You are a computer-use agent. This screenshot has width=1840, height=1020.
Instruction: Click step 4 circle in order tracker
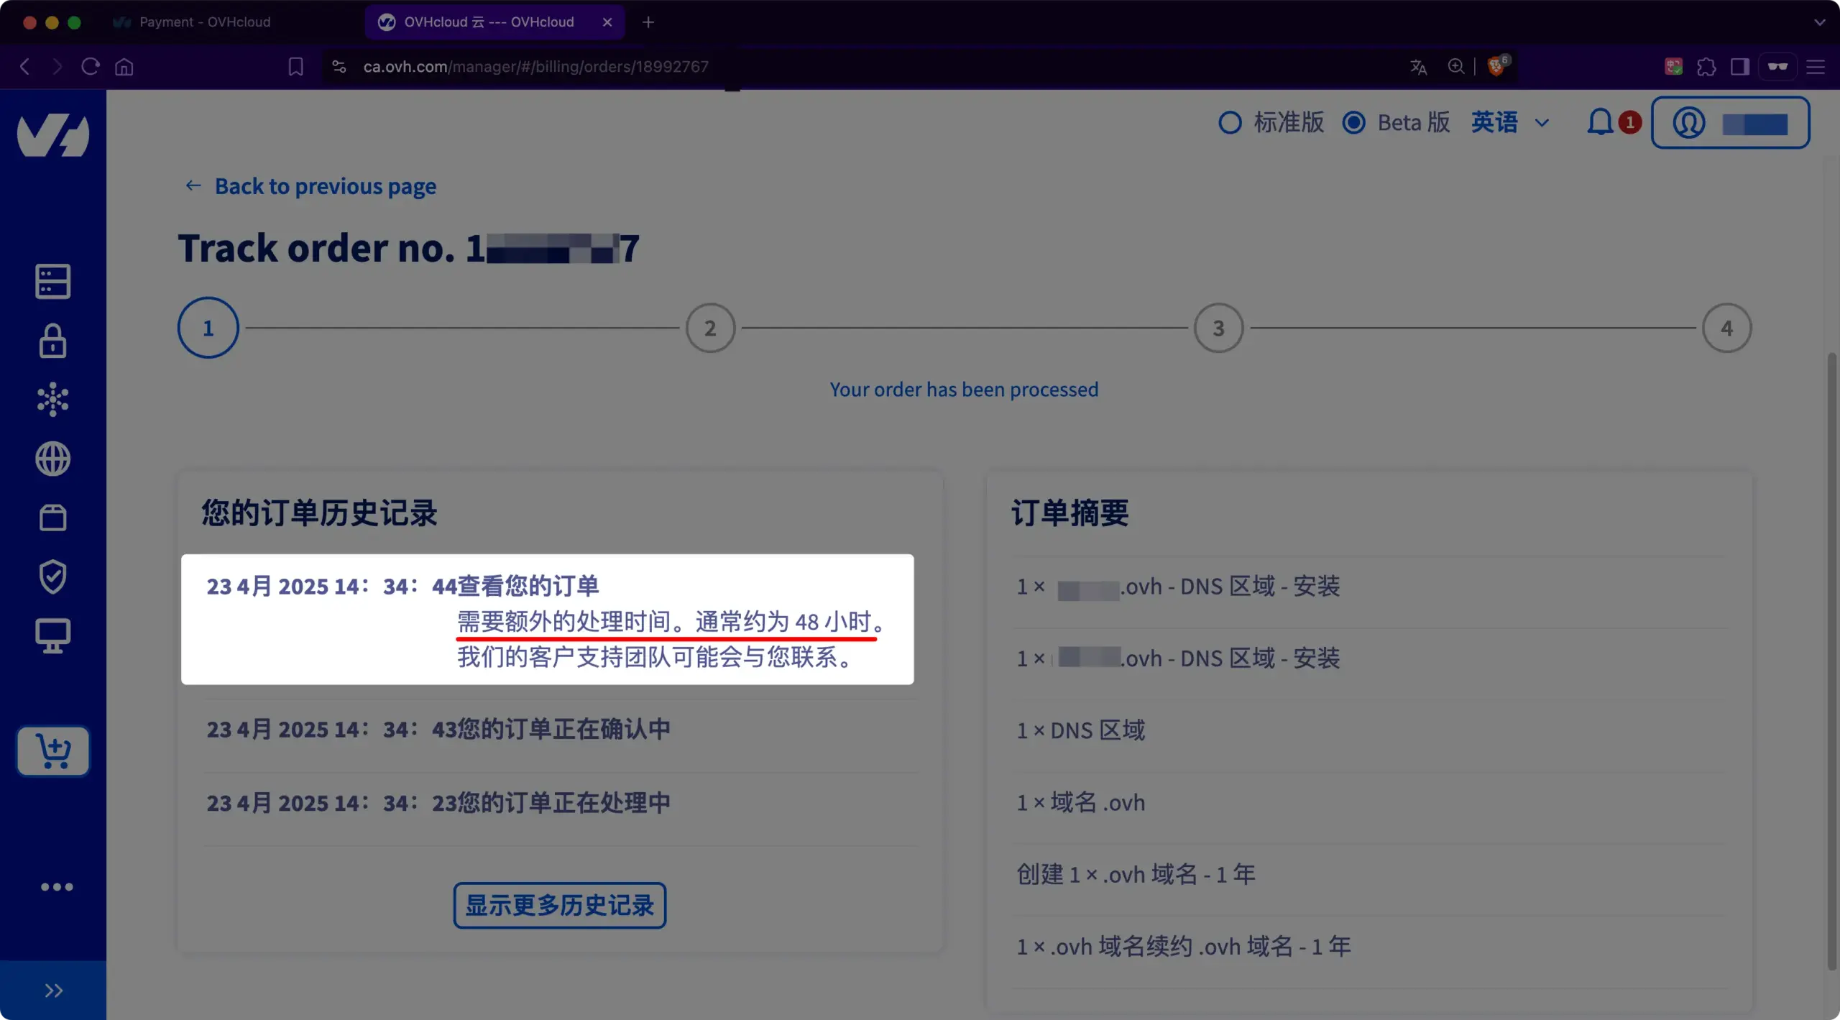(1726, 328)
